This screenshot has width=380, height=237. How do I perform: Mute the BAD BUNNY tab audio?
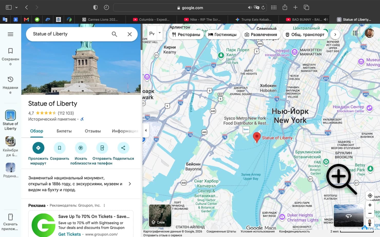(326, 19)
